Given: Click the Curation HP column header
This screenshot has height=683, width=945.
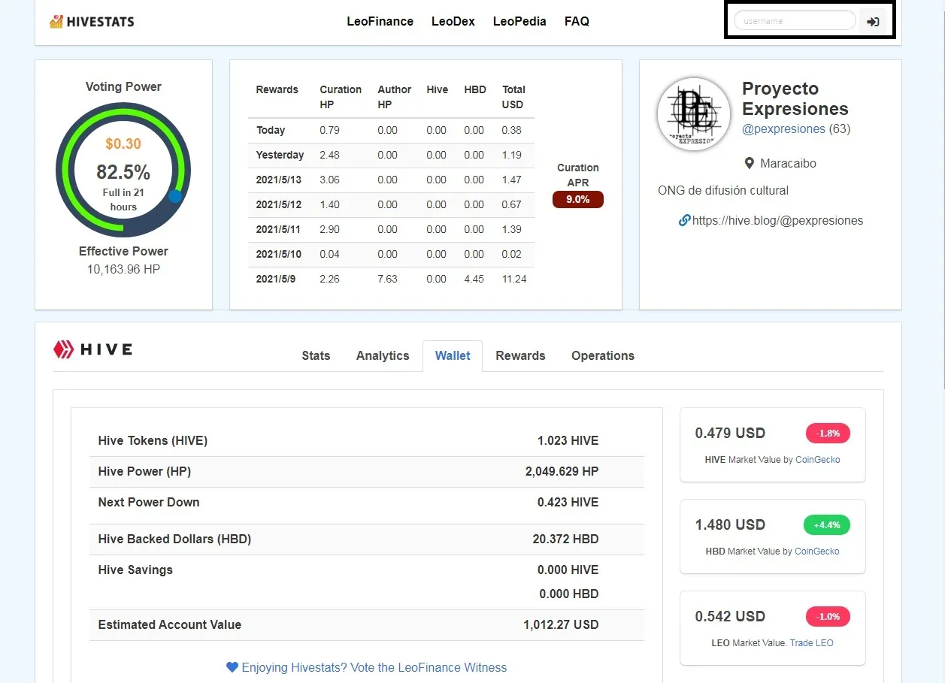Looking at the screenshot, I should 341,97.
